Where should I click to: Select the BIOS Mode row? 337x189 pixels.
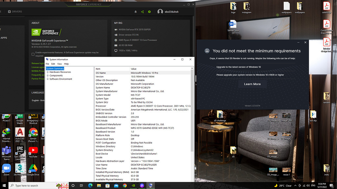click(x=143, y=121)
